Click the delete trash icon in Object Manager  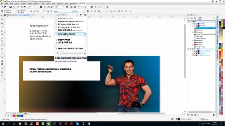tap(214, 115)
